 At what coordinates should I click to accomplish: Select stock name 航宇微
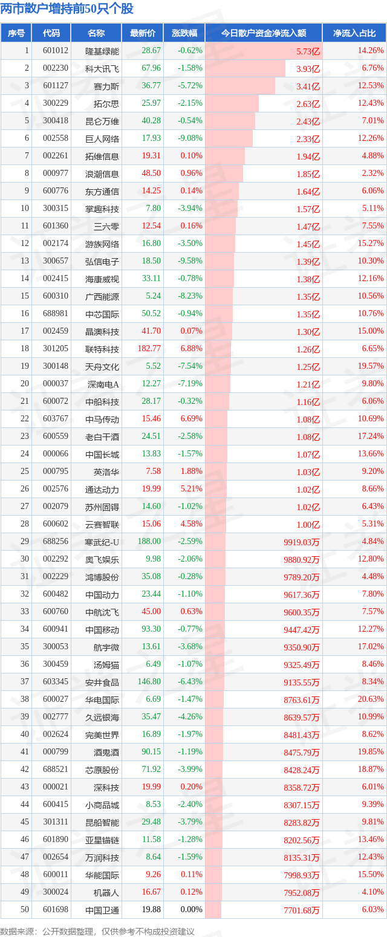pos(106,647)
